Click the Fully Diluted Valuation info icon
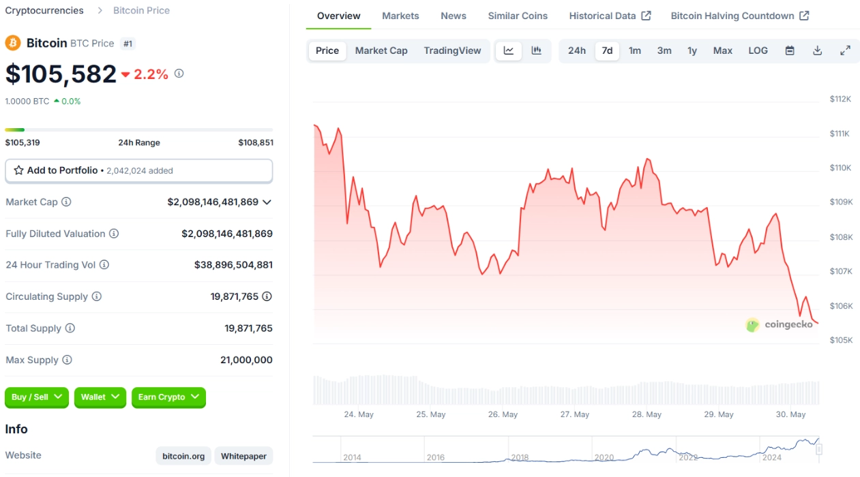 (114, 234)
